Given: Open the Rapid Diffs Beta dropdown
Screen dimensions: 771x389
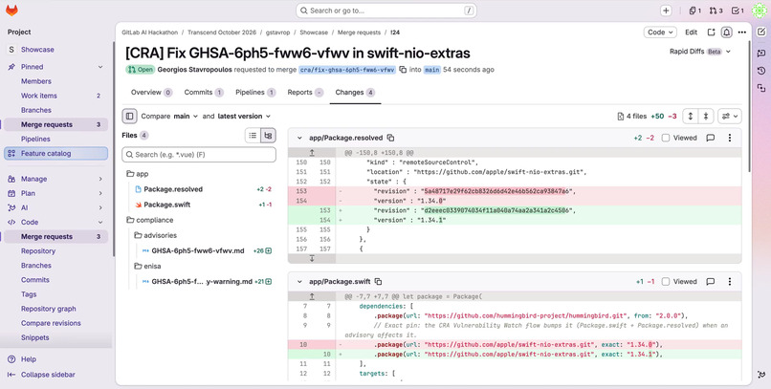Looking at the screenshot, I should (x=700, y=52).
